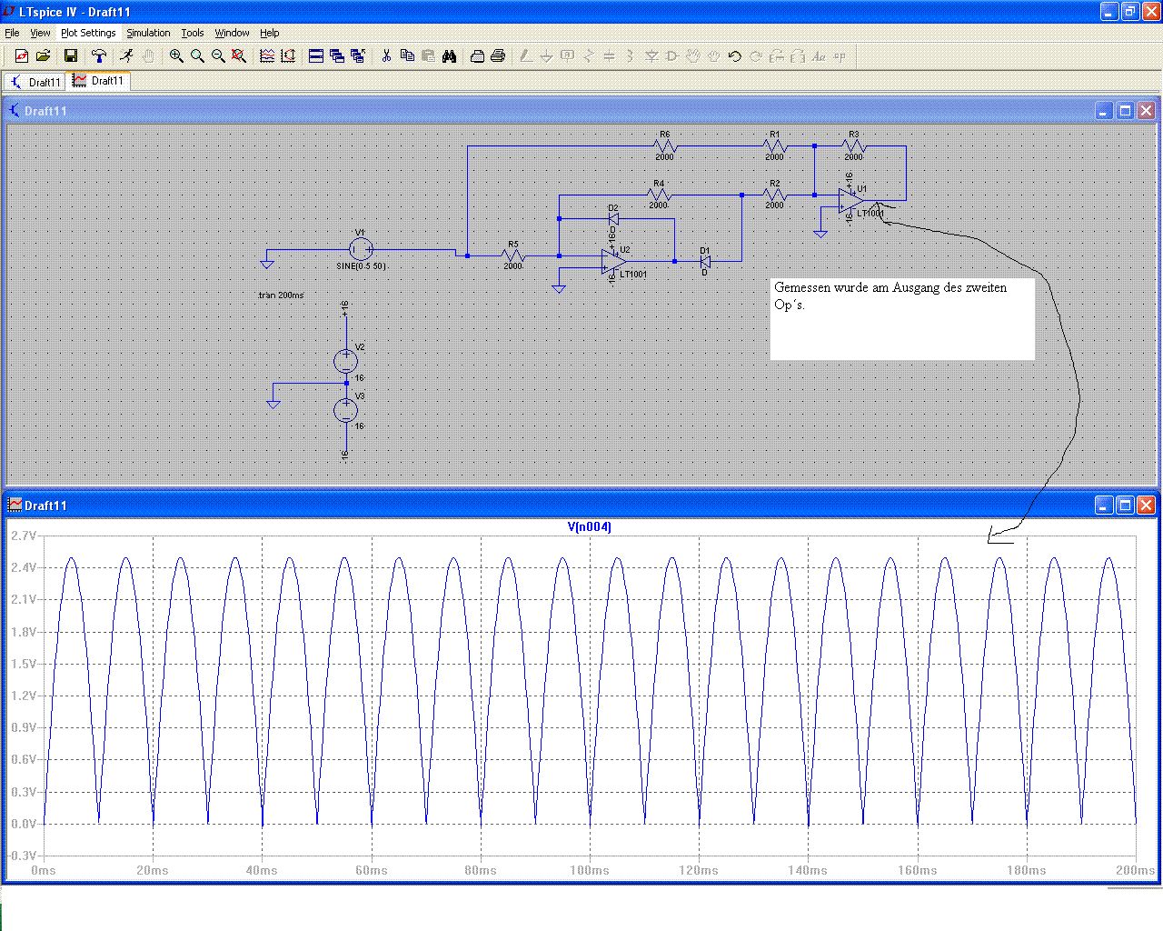This screenshot has width=1163, height=931.
Task: Tile windows using the toolbar icon
Action: tap(316, 56)
